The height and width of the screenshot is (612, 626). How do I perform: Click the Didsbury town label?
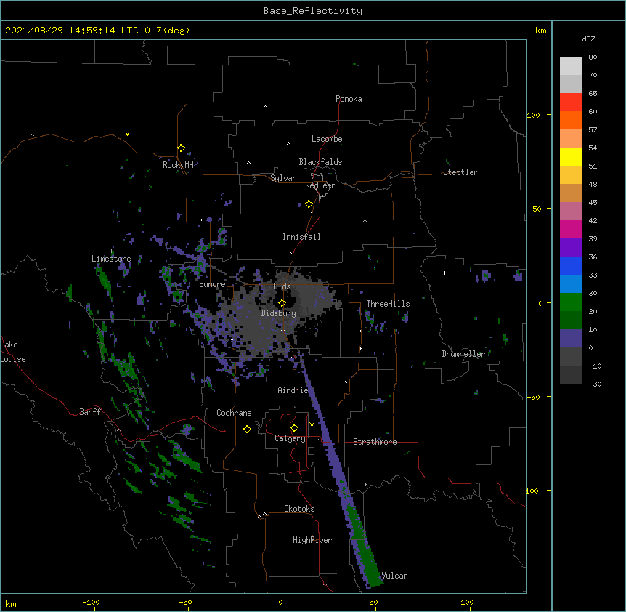click(279, 313)
